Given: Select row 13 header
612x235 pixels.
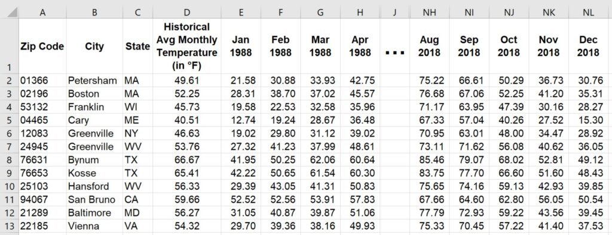Looking at the screenshot, I should pyautogui.click(x=9, y=226).
